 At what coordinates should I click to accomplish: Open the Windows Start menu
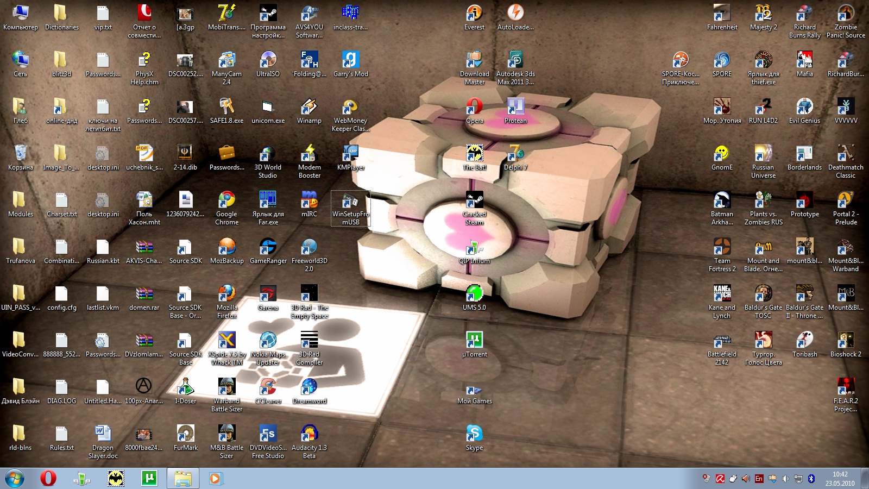click(15, 479)
